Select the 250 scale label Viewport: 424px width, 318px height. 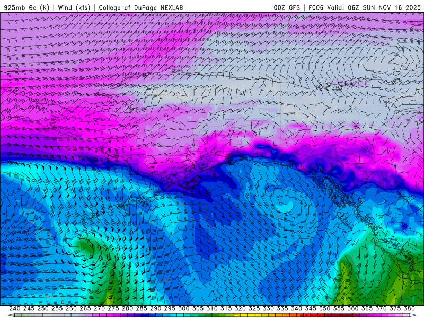(x=43, y=308)
